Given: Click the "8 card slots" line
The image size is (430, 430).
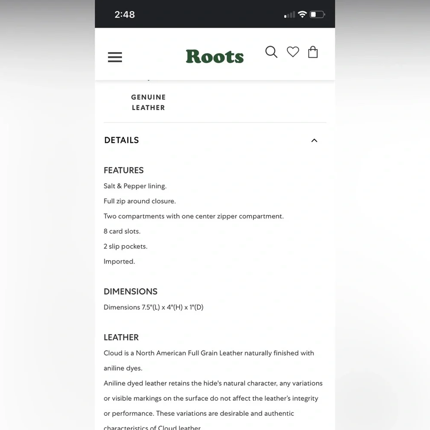Looking at the screenshot, I should tap(122, 231).
